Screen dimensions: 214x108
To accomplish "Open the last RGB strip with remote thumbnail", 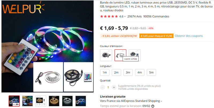I will (81, 101).
